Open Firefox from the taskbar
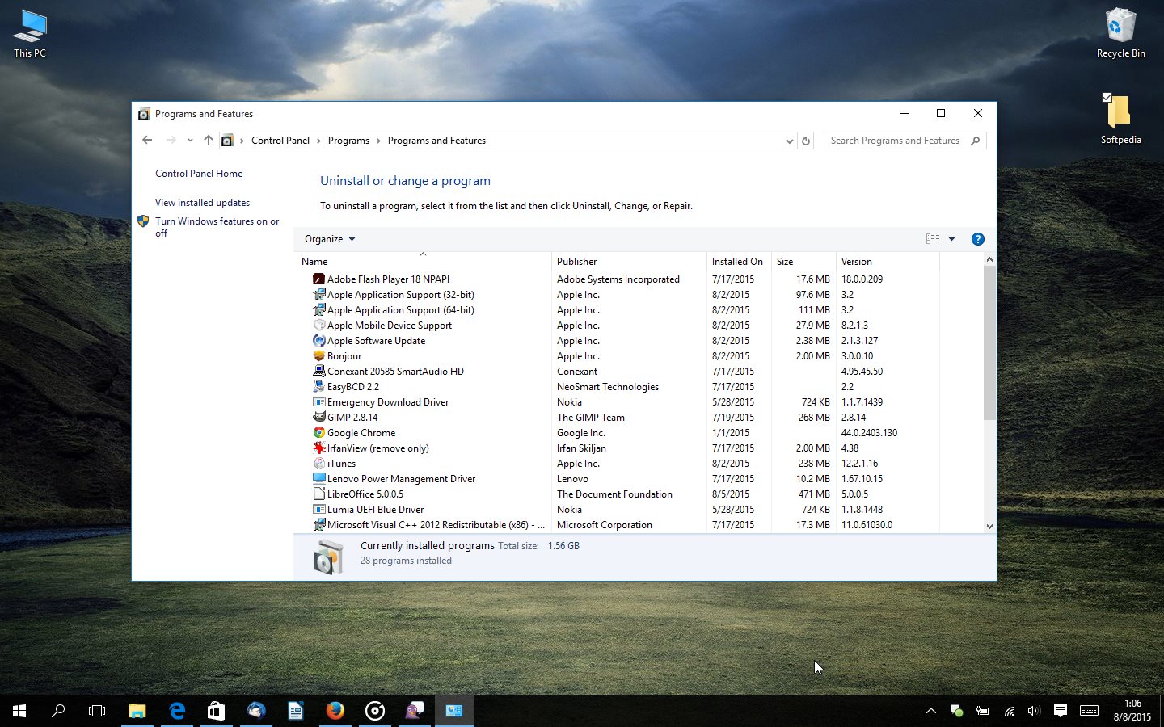Screen dimensions: 1164x727 [335, 711]
